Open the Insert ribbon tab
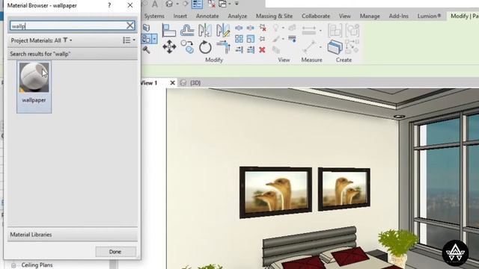Screen dimensions: 479x269 pos(180,16)
